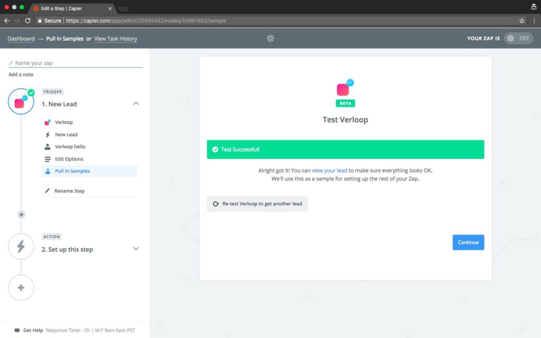Click the 2. Set up this step title
This screenshot has width=541, height=338.
point(67,249)
